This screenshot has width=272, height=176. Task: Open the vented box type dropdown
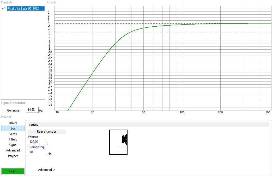pyautogui.click(x=148, y=124)
